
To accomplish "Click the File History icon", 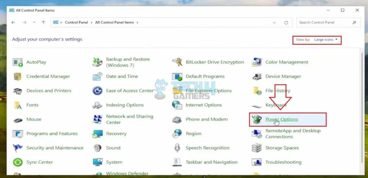I will pos(257,91).
